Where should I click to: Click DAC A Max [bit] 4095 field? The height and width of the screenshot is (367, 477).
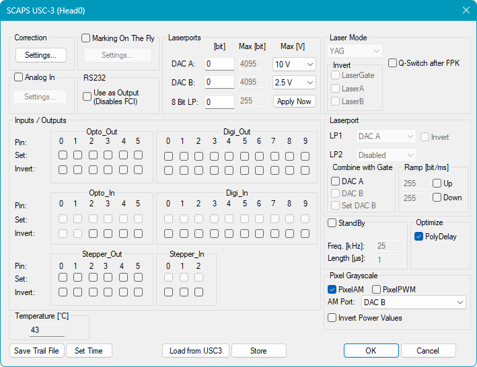(253, 64)
